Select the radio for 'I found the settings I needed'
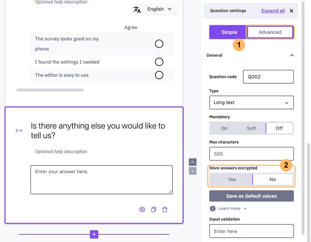This screenshot has width=311, height=242. (159, 62)
